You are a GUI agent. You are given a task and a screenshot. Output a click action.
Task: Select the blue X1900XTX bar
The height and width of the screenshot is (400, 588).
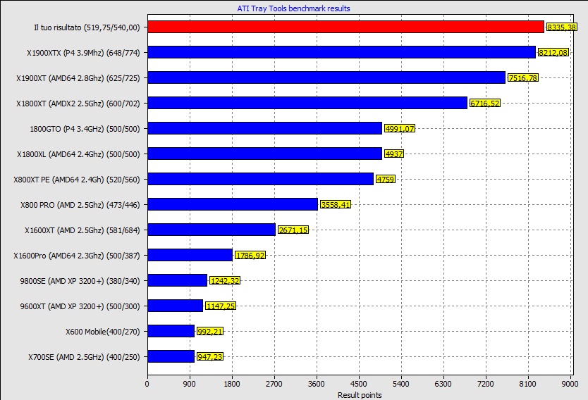tap(341, 52)
